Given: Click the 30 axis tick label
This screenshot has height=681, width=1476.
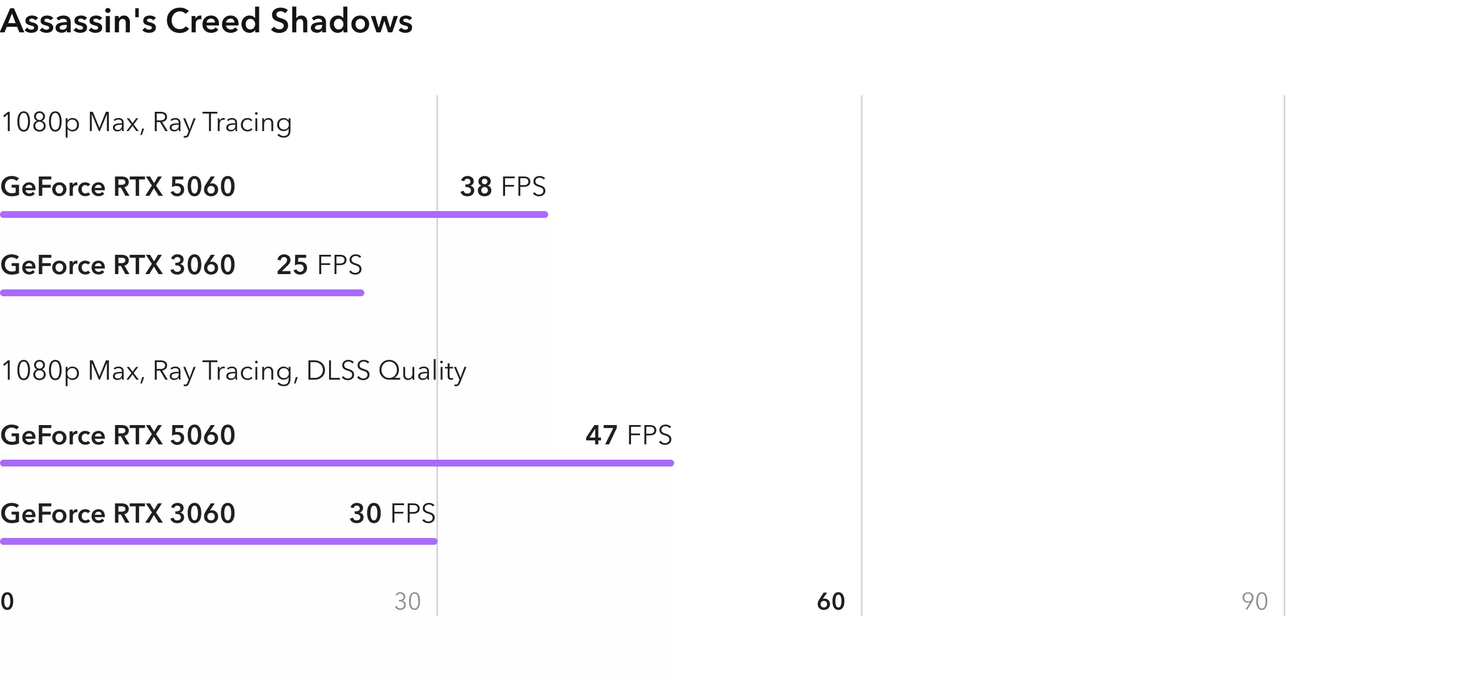Looking at the screenshot, I should click(x=407, y=602).
